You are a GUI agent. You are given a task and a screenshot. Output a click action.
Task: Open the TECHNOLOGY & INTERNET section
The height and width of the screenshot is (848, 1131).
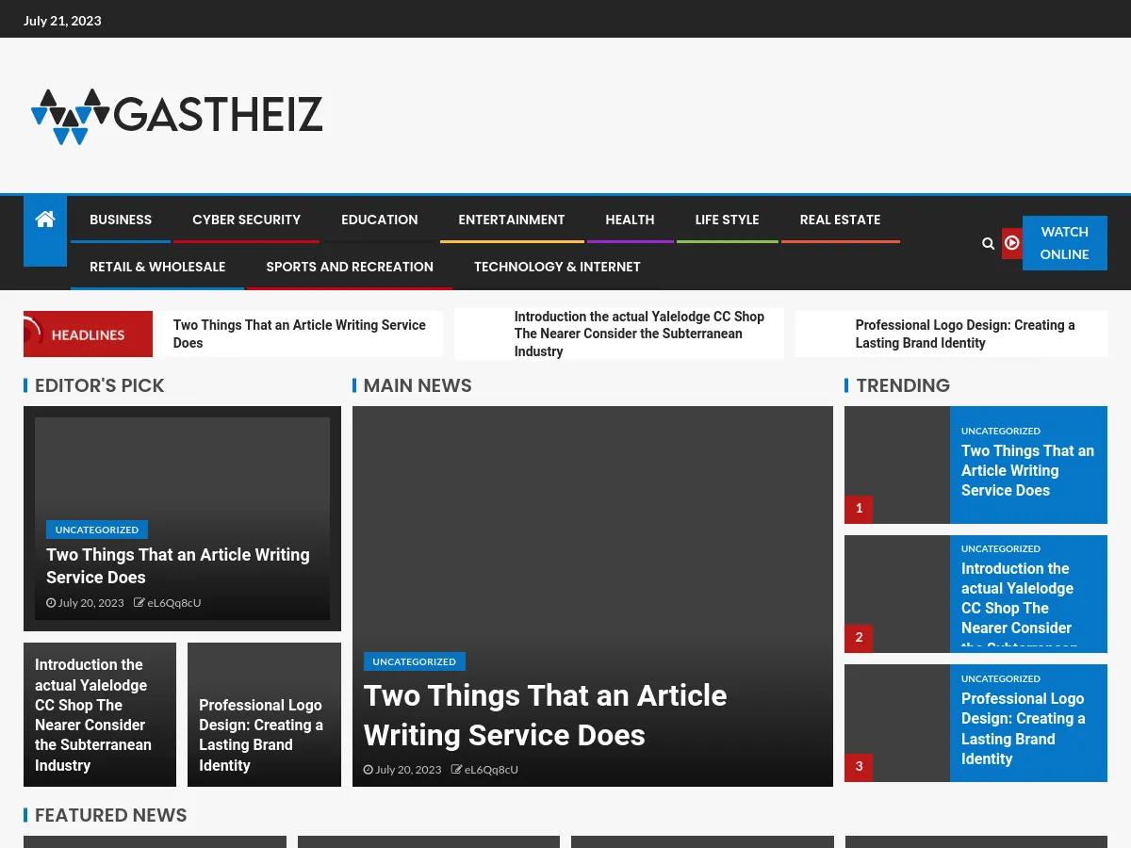[x=557, y=267]
